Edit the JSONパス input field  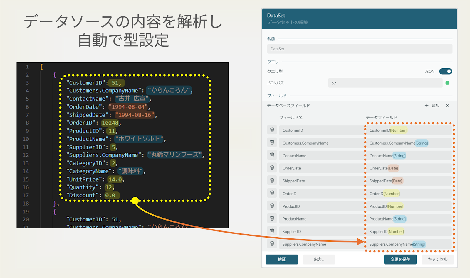tap(385, 83)
